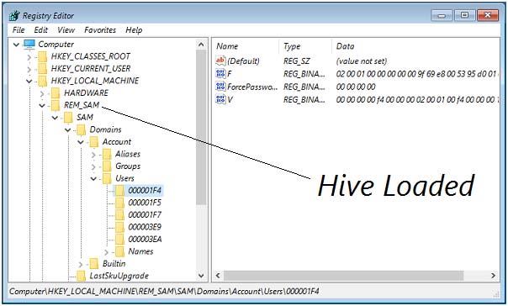Click the status bar registry path
The width and height of the screenshot is (508, 306).
[164, 292]
